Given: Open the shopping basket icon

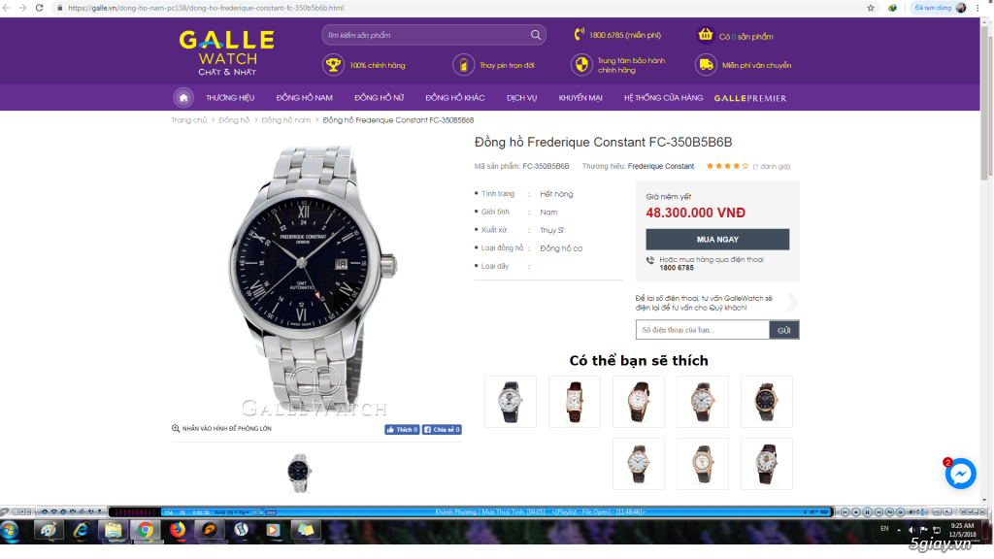Looking at the screenshot, I should pos(705,34).
